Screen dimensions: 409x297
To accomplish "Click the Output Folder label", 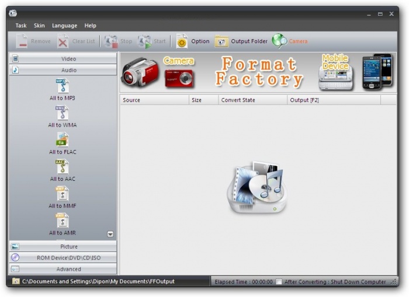I will click(x=249, y=41).
